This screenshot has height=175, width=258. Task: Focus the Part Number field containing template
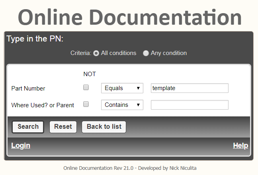tap(190, 88)
